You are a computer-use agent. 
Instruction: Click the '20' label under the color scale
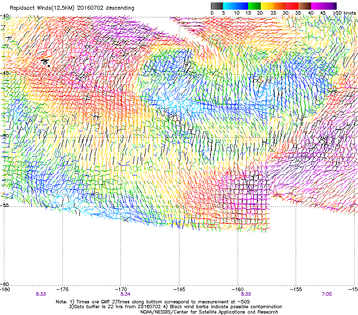click(260, 13)
